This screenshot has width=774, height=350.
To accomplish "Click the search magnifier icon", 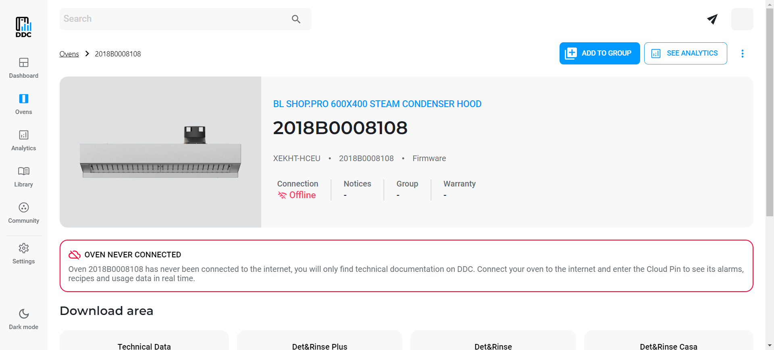I will coord(296,19).
